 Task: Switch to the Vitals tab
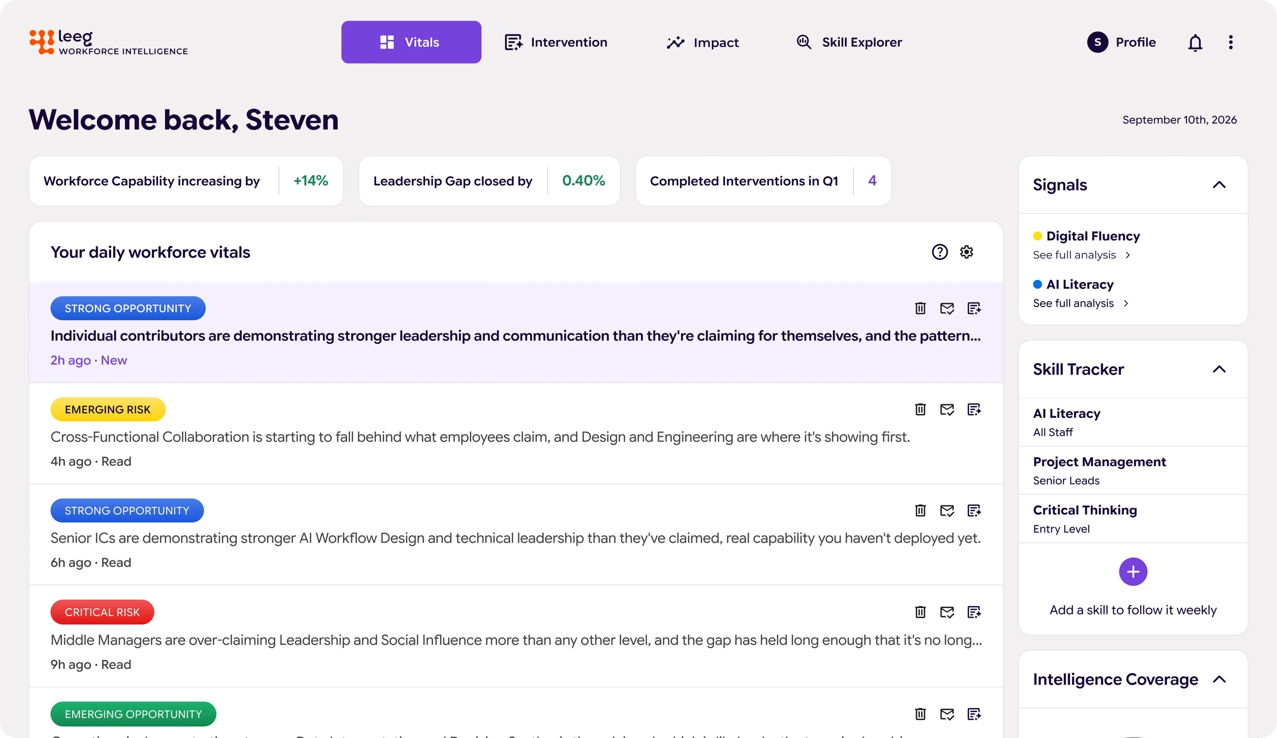point(411,42)
